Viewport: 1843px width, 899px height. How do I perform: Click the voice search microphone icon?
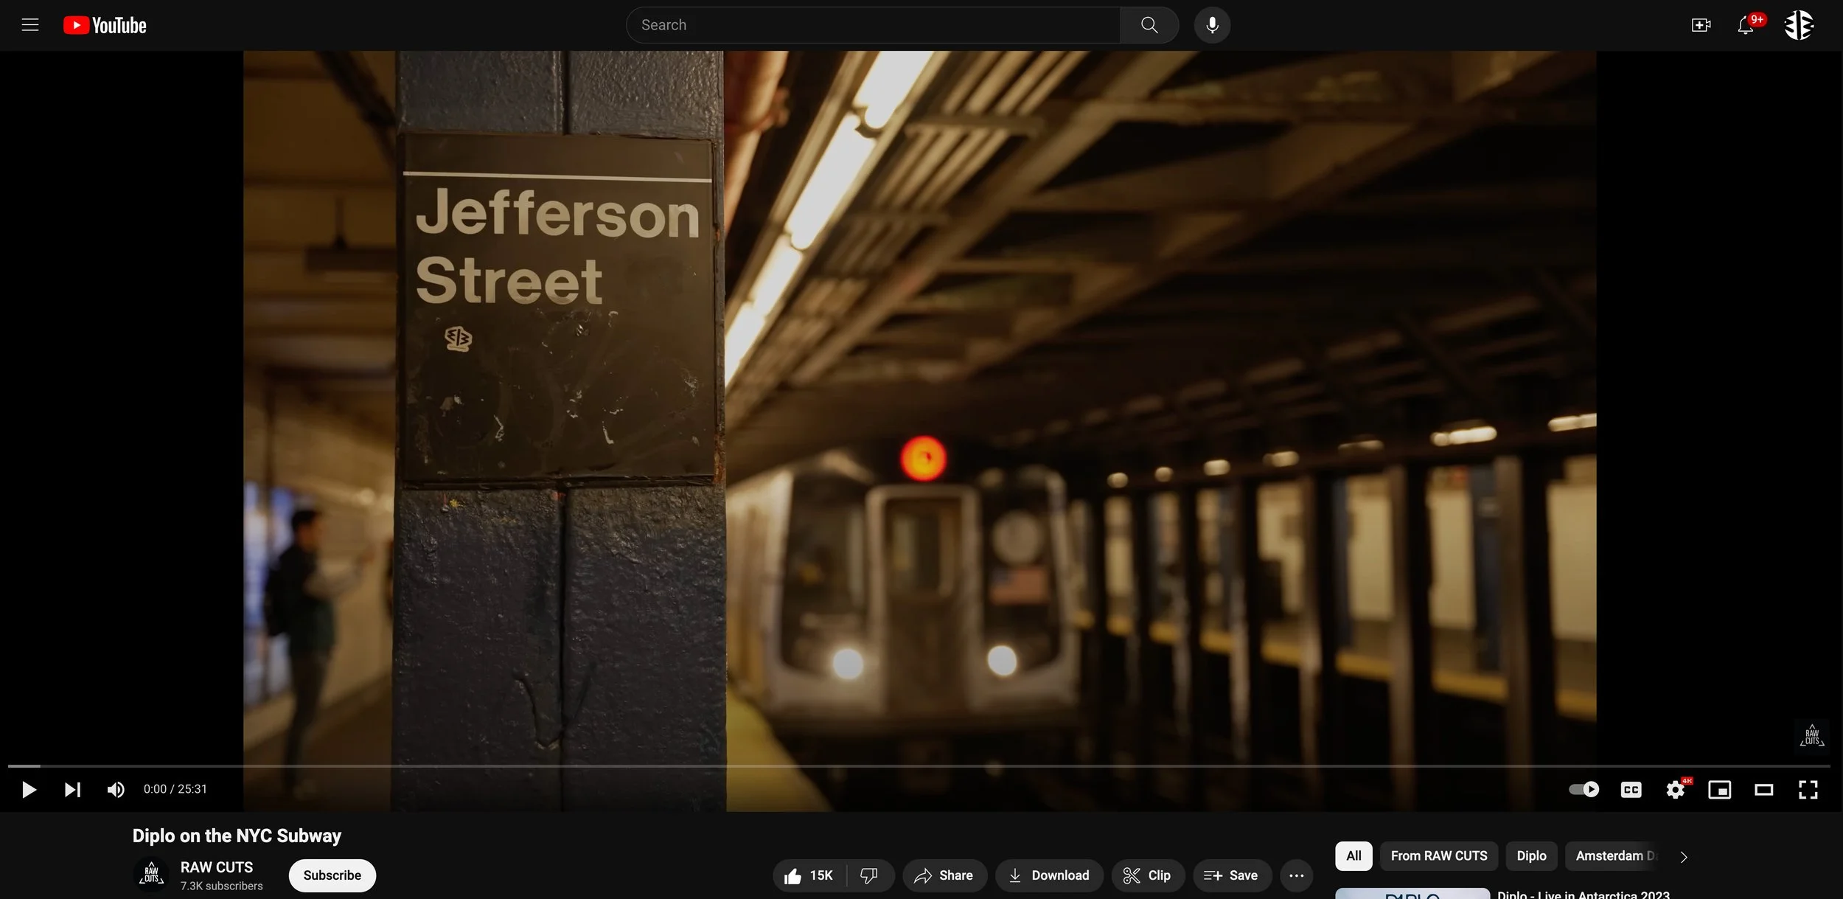1212,25
